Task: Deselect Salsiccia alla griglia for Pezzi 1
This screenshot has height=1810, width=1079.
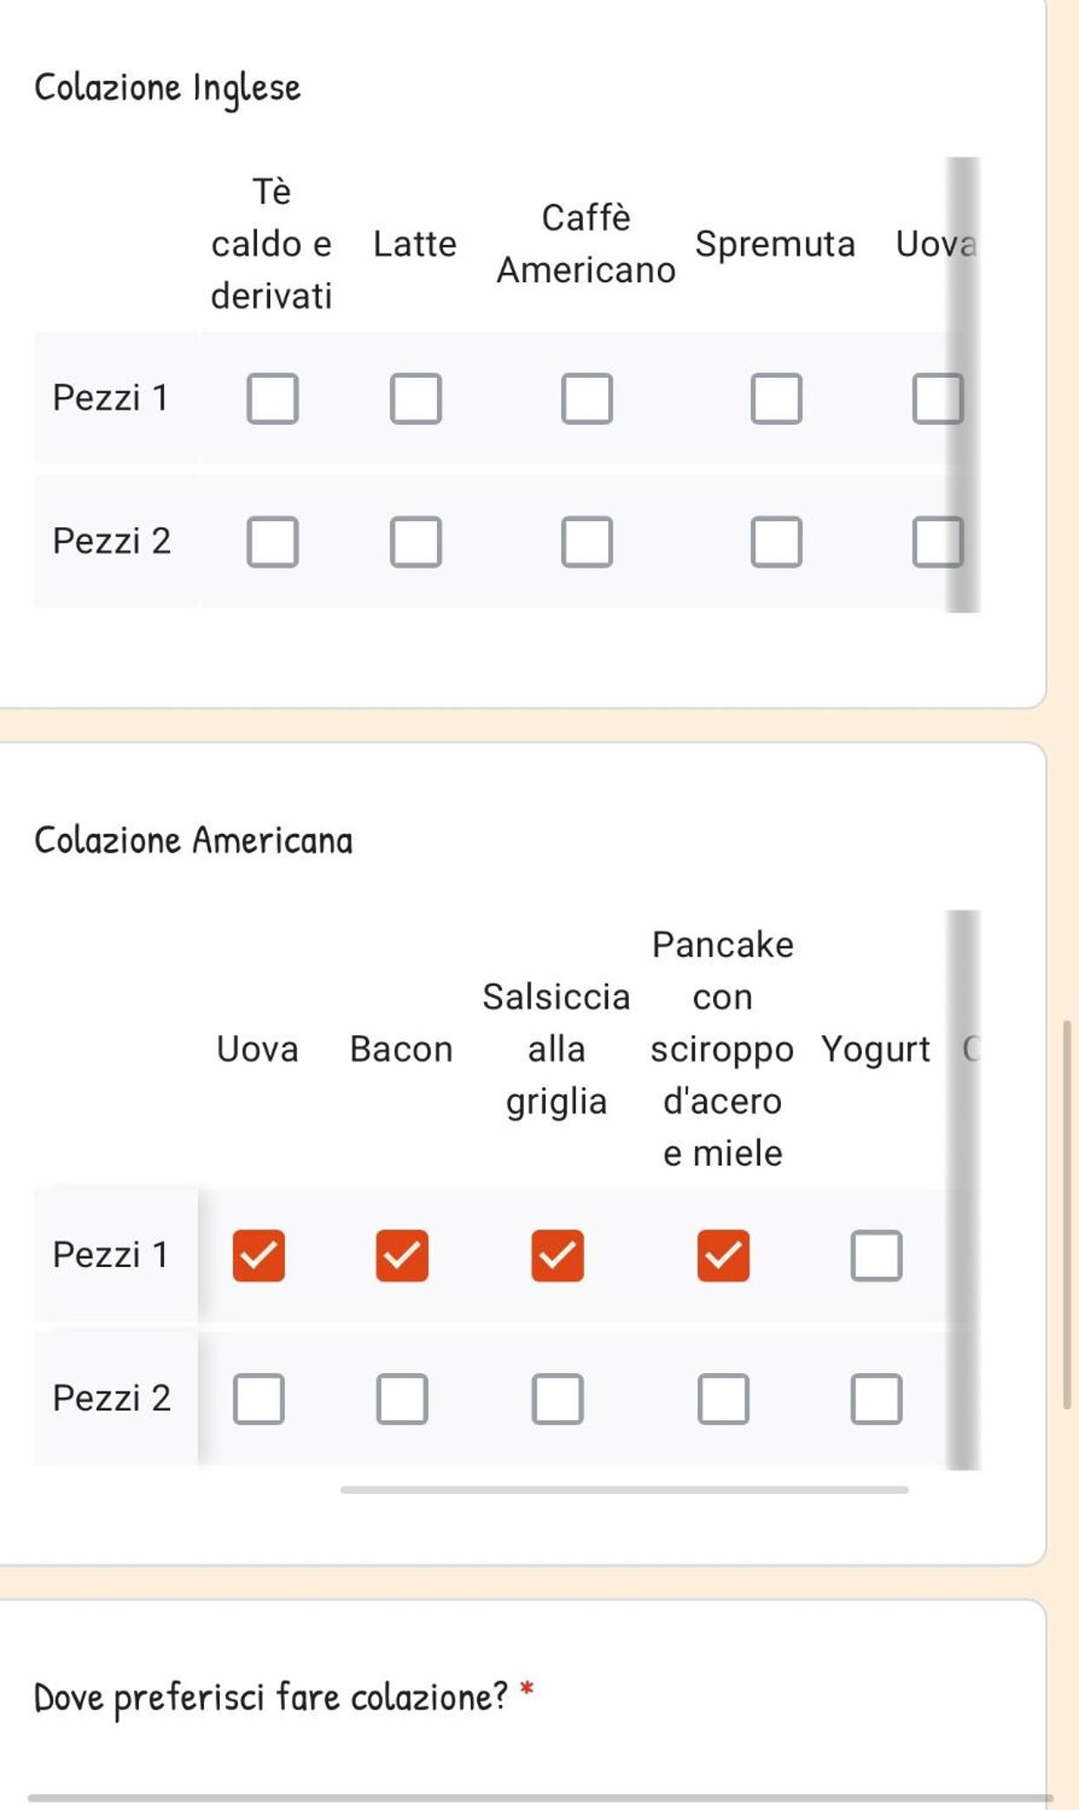Action: [x=558, y=1256]
